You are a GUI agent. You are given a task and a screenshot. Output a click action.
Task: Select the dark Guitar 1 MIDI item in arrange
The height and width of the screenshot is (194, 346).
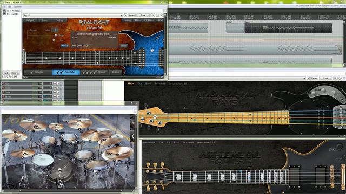point(288,28)
